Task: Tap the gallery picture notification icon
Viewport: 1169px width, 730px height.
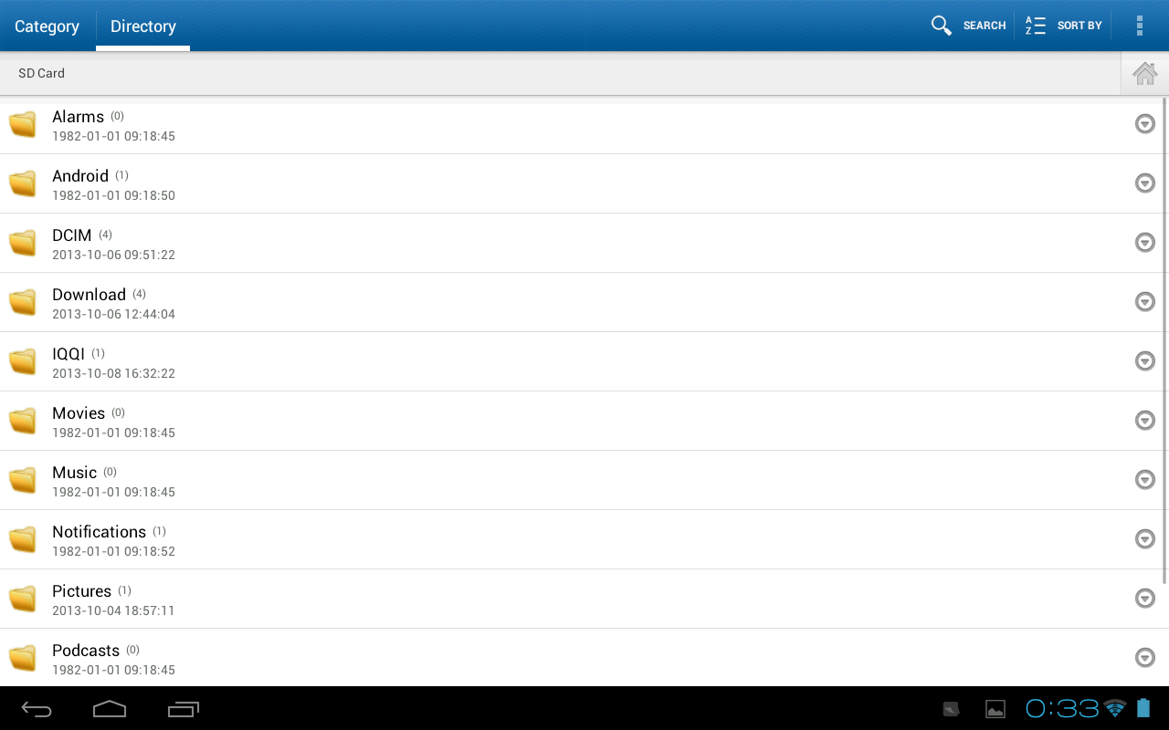Action: coord(995,709)
